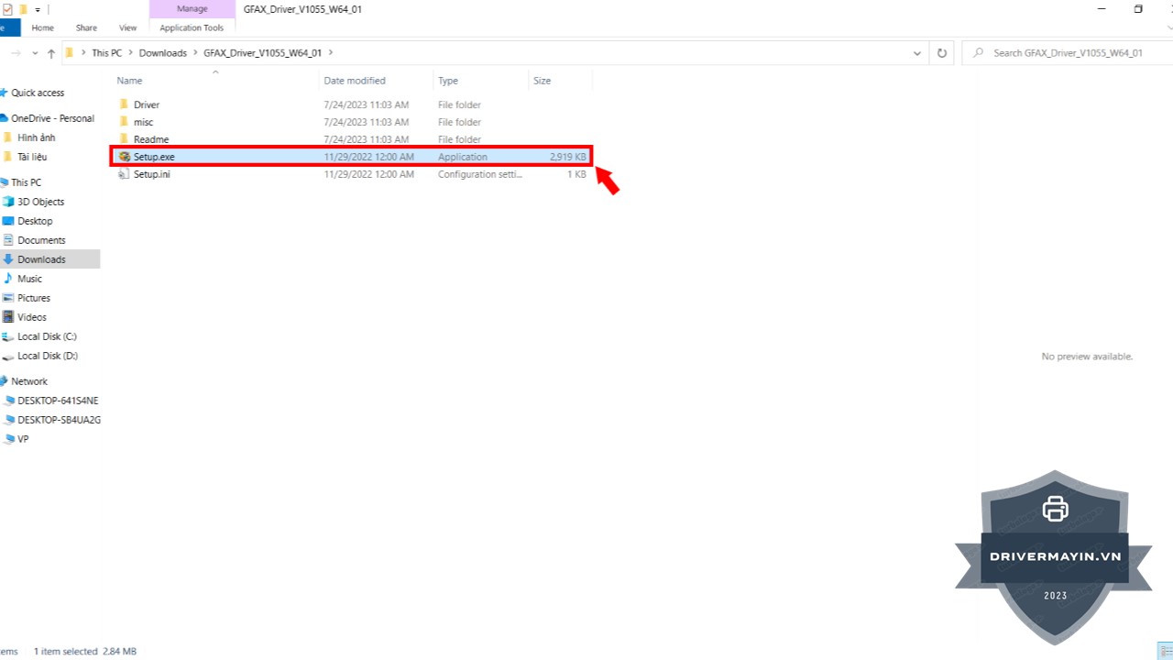
Task: Sort files by Date modified column
Action: click(355, 81)
